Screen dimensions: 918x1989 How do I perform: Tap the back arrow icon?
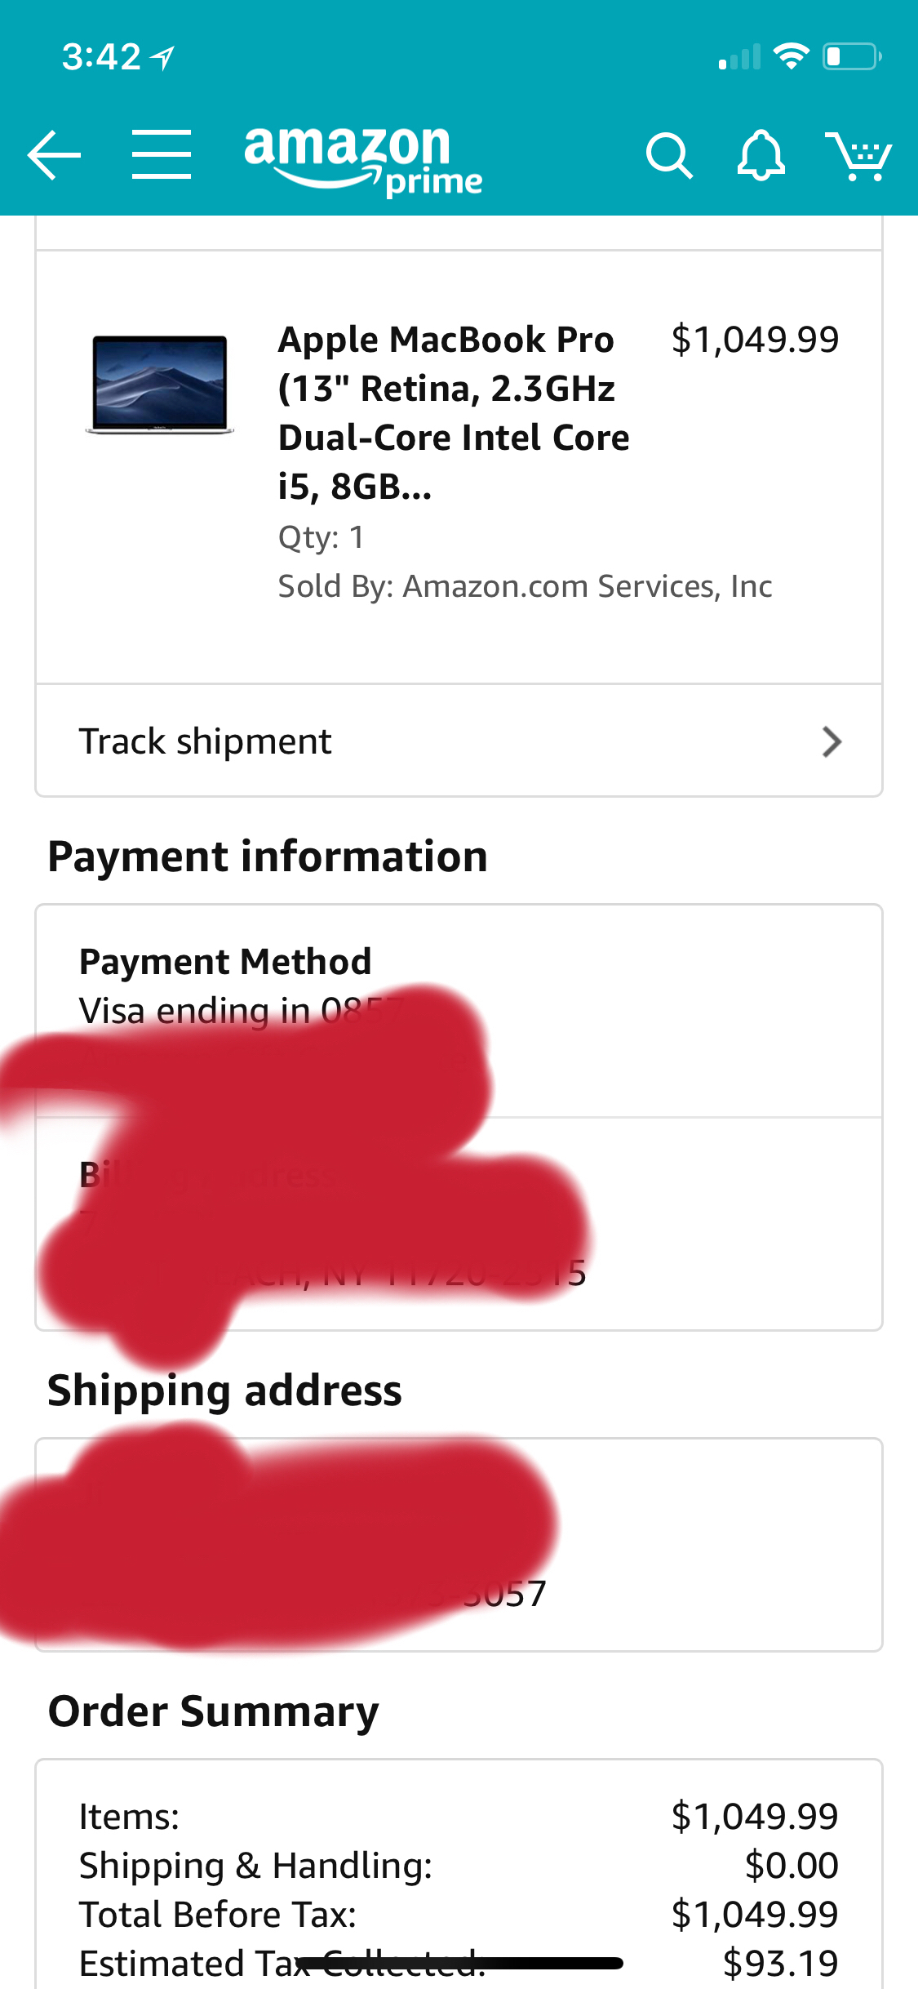[54, 154]
